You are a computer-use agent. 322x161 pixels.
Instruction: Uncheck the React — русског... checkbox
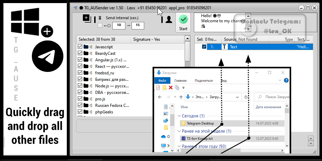80,66
